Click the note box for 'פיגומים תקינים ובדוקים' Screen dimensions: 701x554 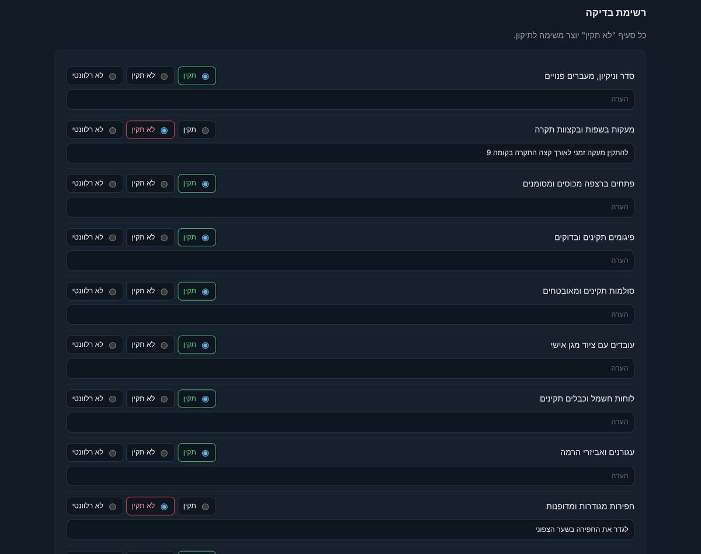click(350, 261)
